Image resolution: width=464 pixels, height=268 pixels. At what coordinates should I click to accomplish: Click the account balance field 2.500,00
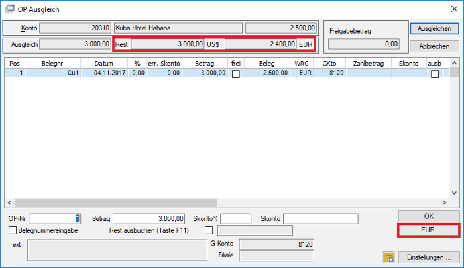[x=281, y=28]
